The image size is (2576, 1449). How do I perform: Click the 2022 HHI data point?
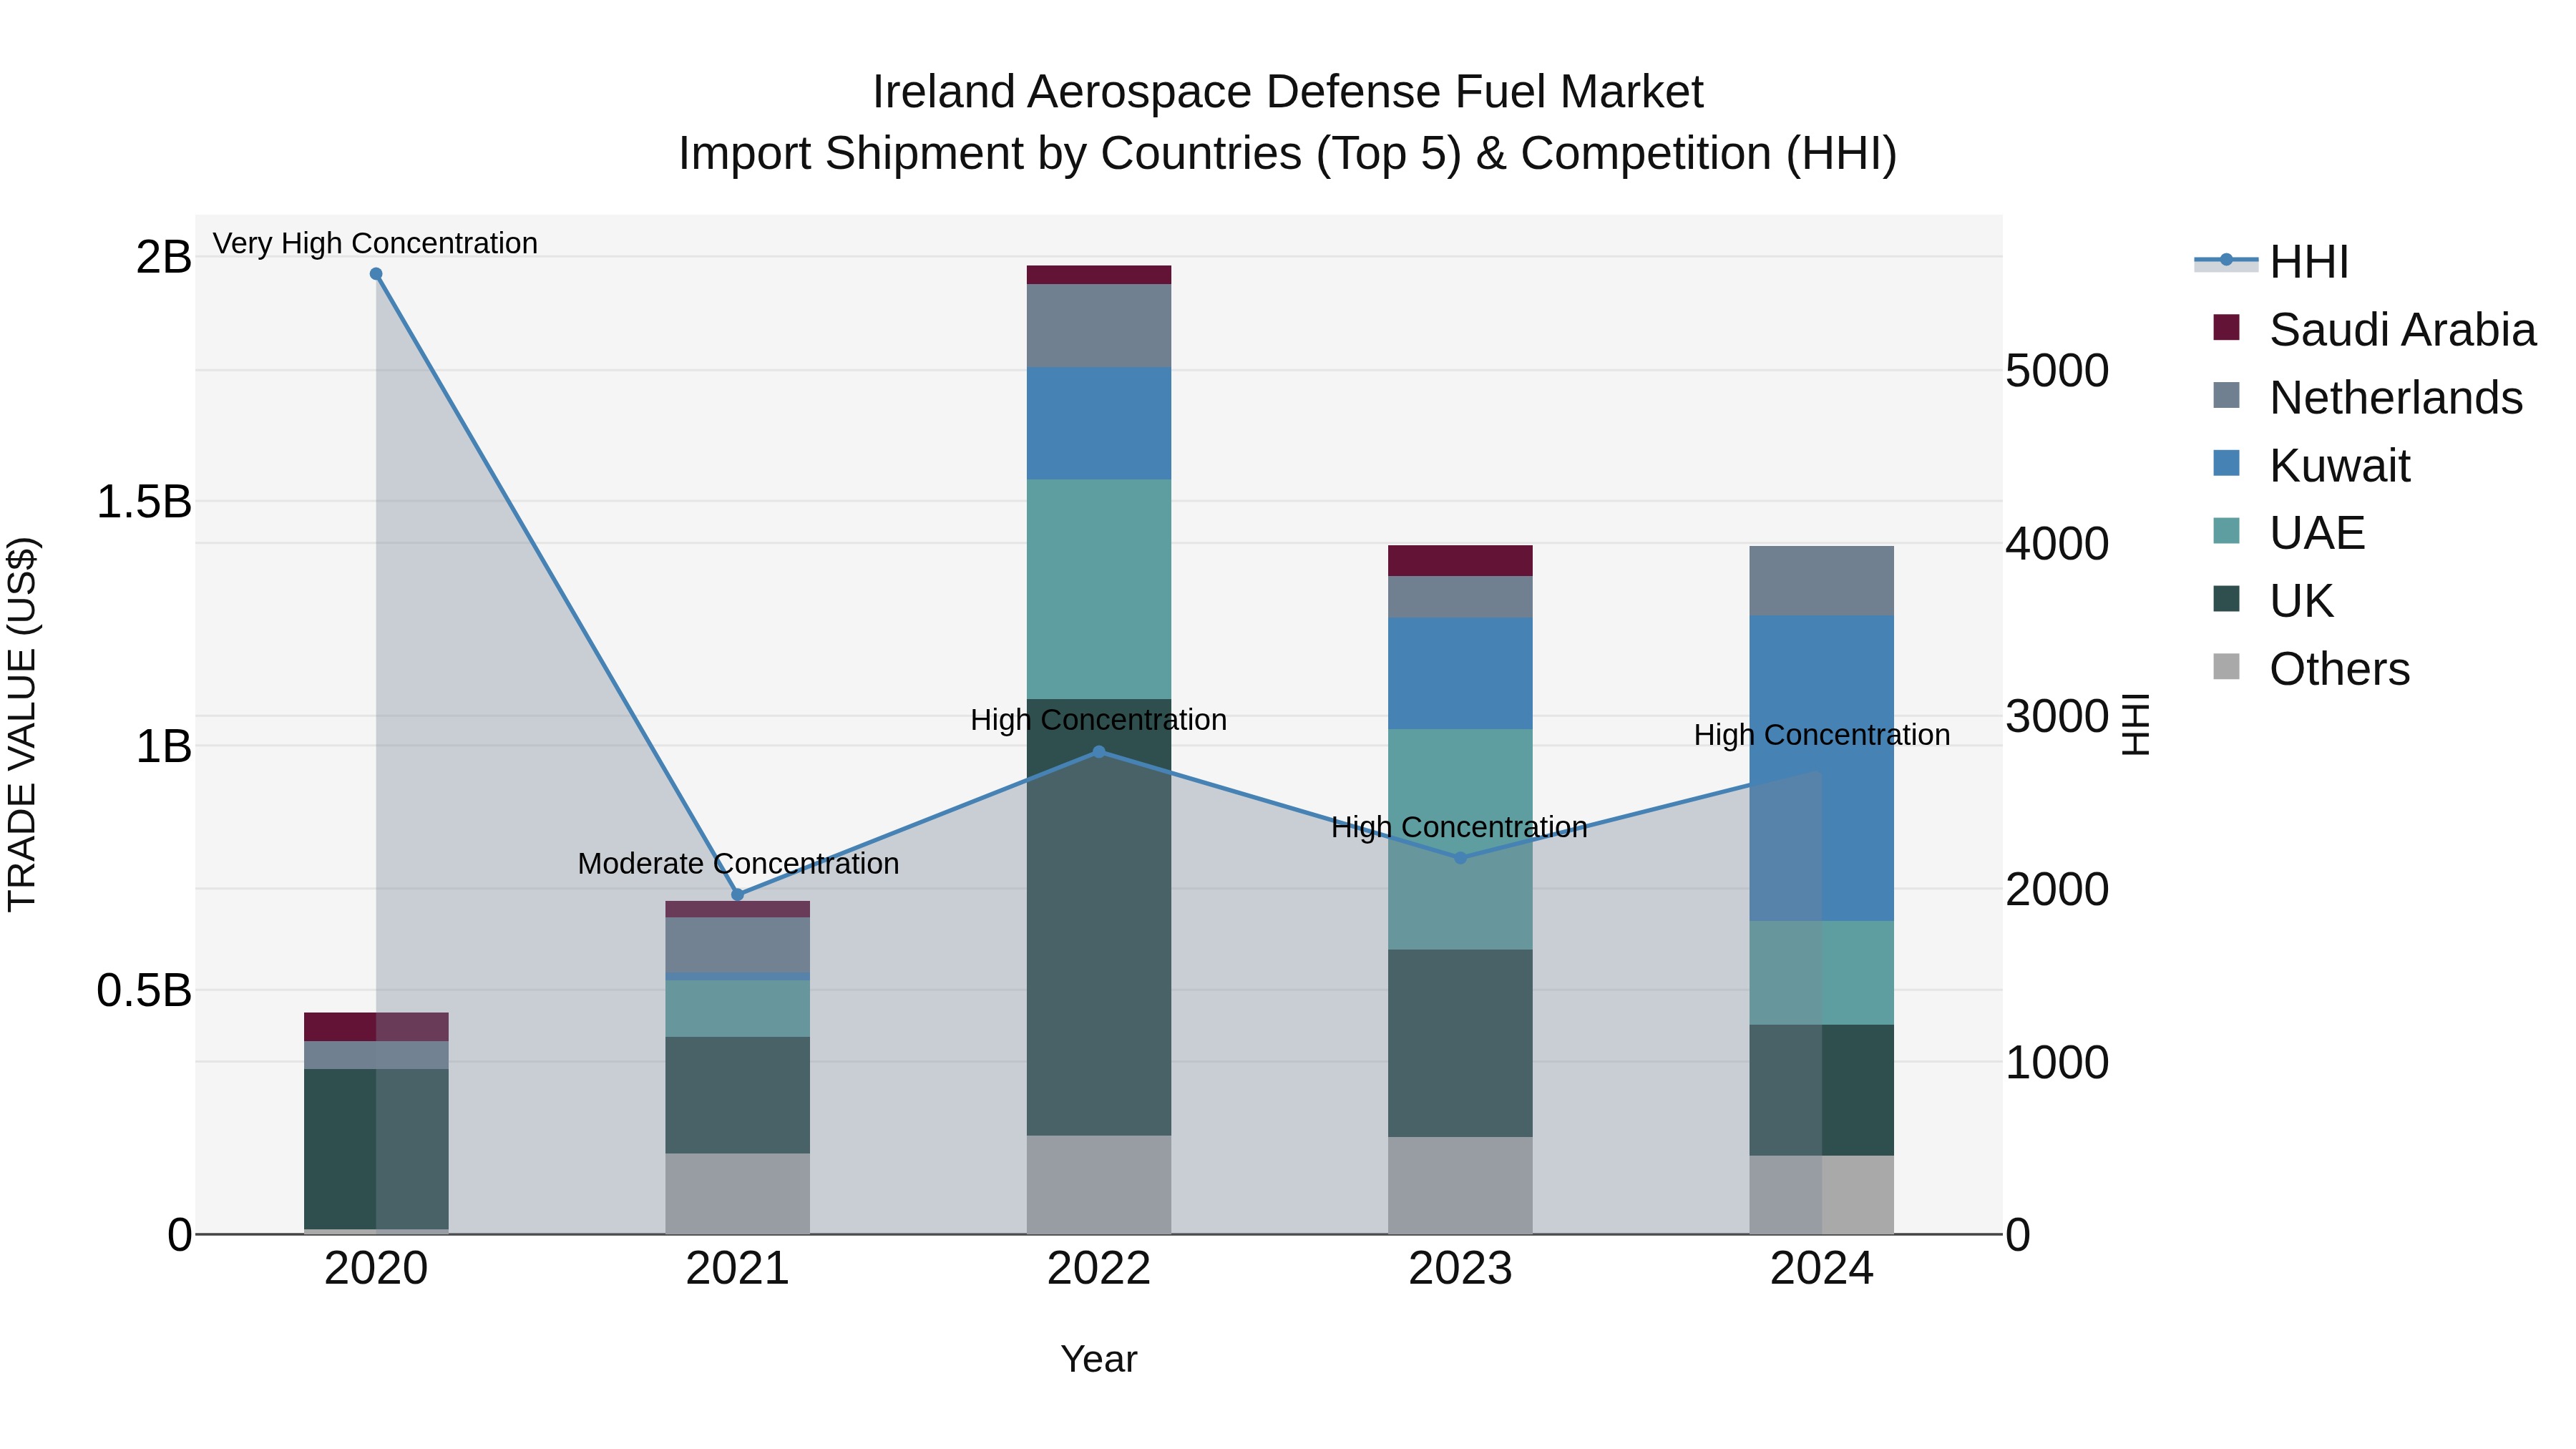click(x=1099, y=752)
